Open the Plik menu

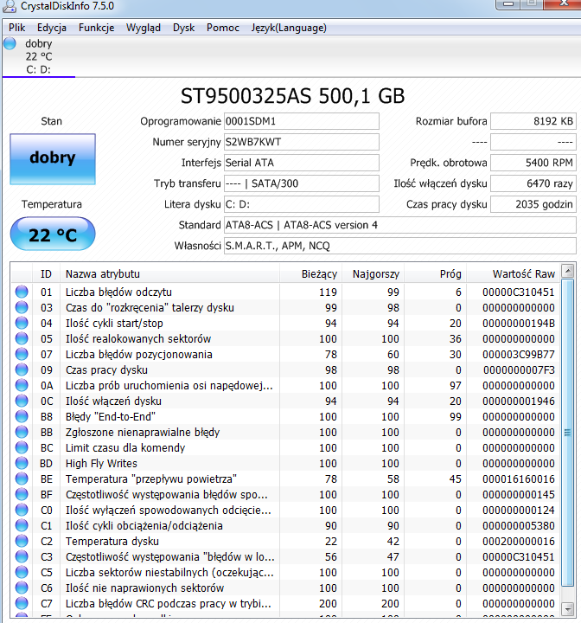tap(16, 28)
